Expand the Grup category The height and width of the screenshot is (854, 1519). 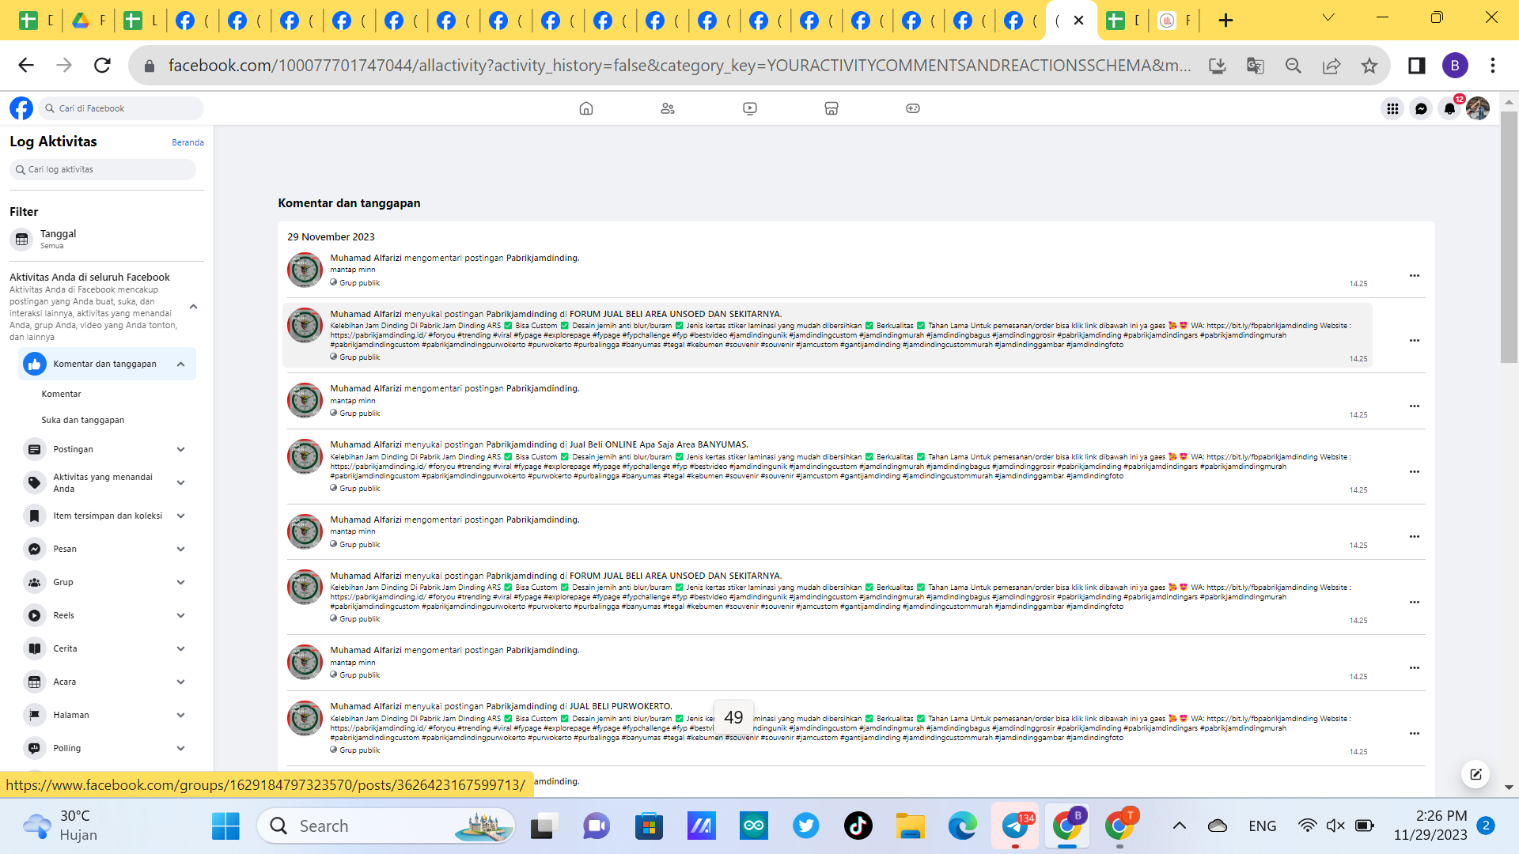coord(180,582)
